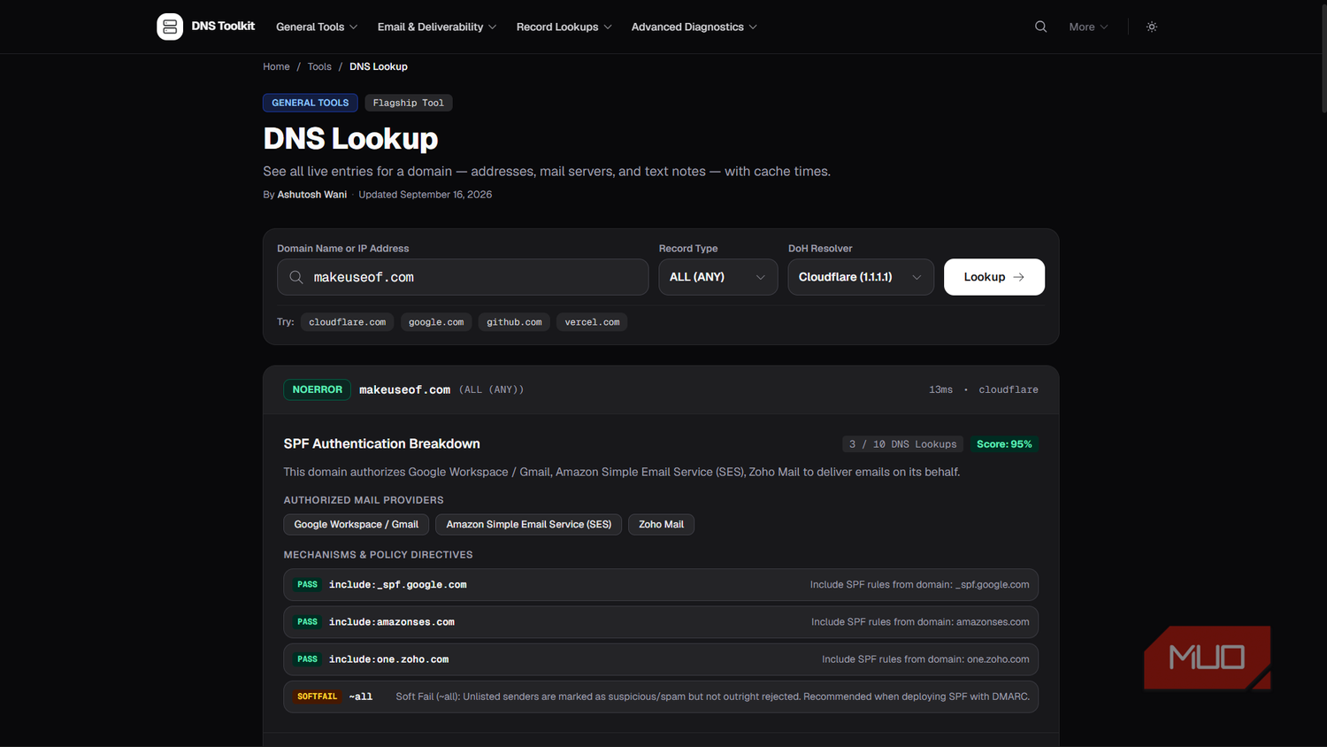Click the DNS Lookup breadcrumb item
Screen dimensions: 1327x747
379,66
